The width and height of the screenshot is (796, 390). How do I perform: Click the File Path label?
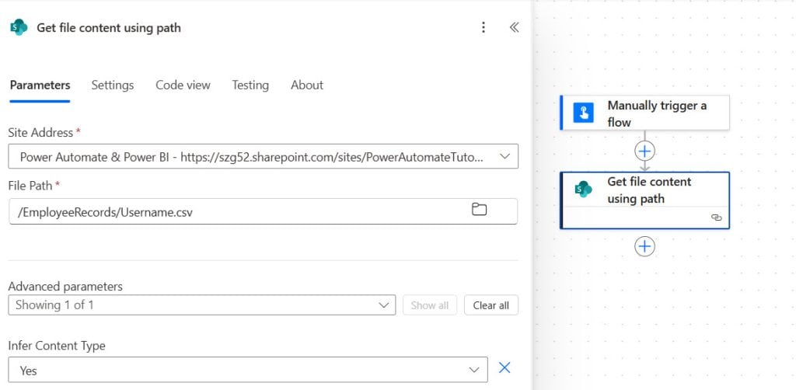(30, 186)
